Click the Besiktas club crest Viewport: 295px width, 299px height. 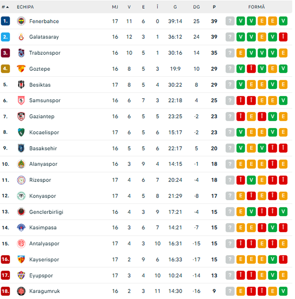click(x=21, y=85)
